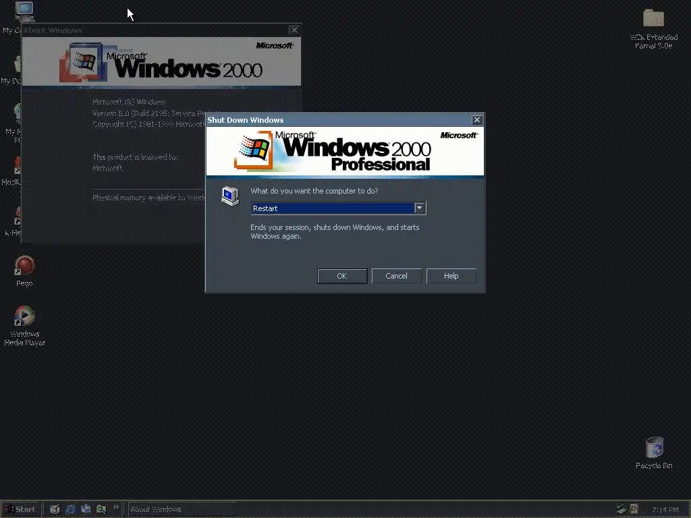Open the WOx Extended Kernel folder
Image resolution: width=691 pixels, height=518 pixels.
[x=653, y=28]
